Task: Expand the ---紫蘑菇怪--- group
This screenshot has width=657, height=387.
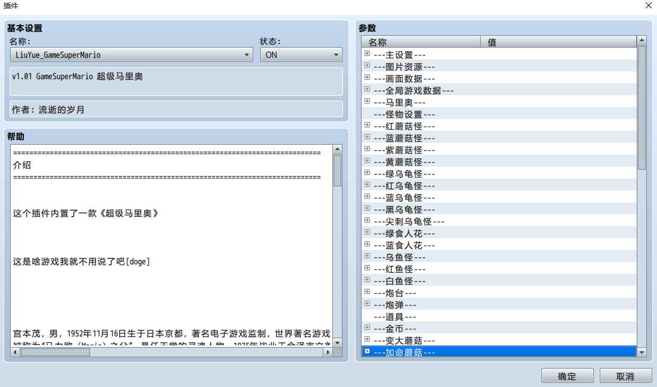Action: pos(367,149)
